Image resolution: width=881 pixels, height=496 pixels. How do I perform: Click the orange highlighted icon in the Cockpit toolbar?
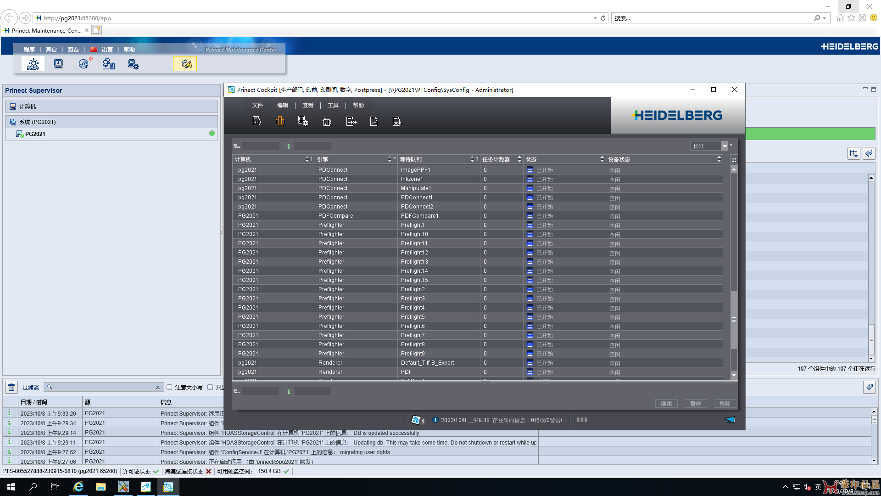pyautogui.click(x=280, y=121)
